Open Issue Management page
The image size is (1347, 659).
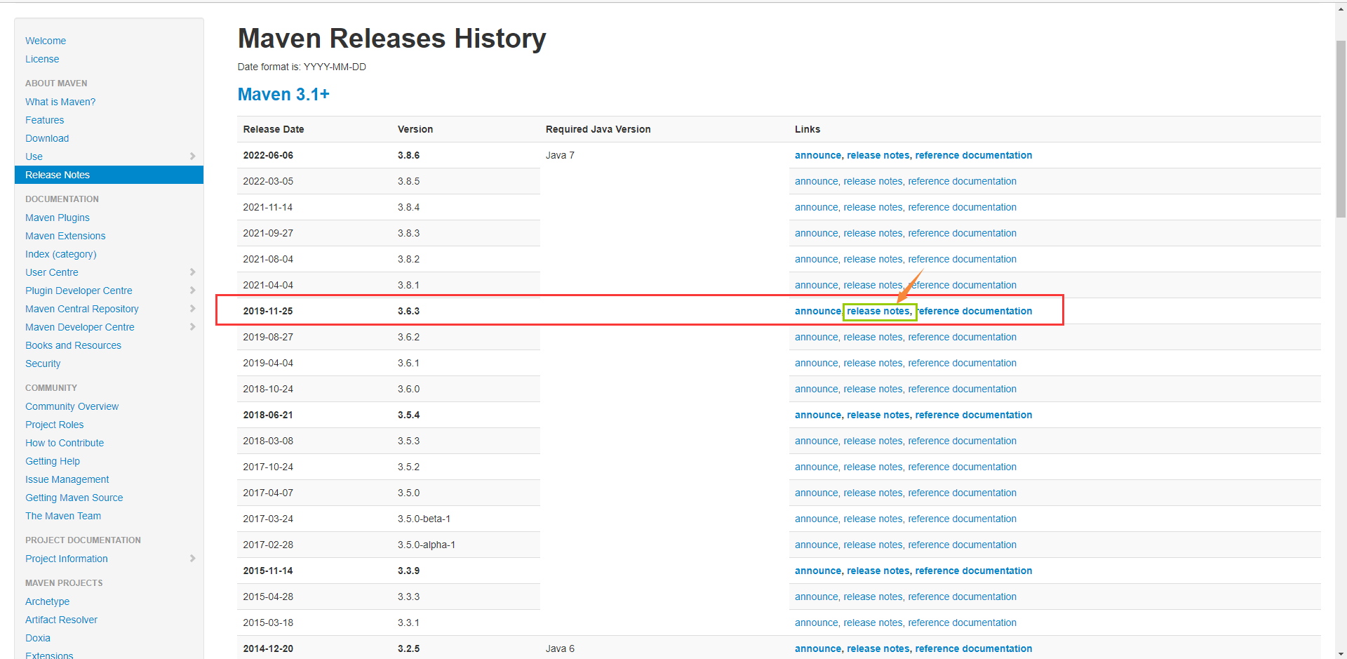click(67, 479)
